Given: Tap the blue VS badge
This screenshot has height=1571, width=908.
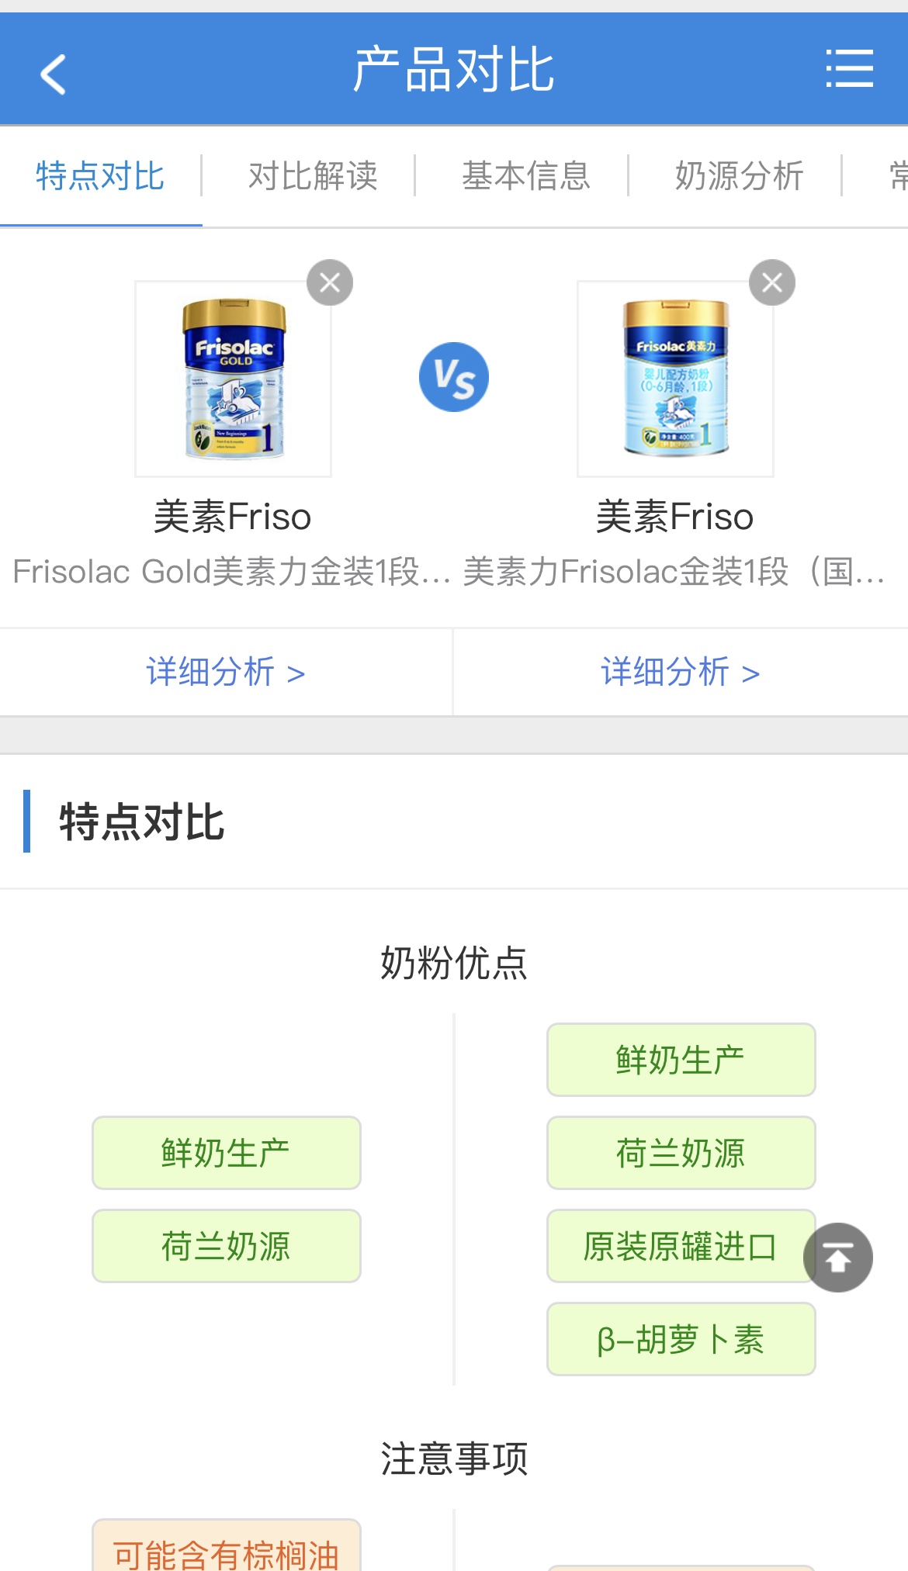Looking at the screenshot, I should 454,377.
